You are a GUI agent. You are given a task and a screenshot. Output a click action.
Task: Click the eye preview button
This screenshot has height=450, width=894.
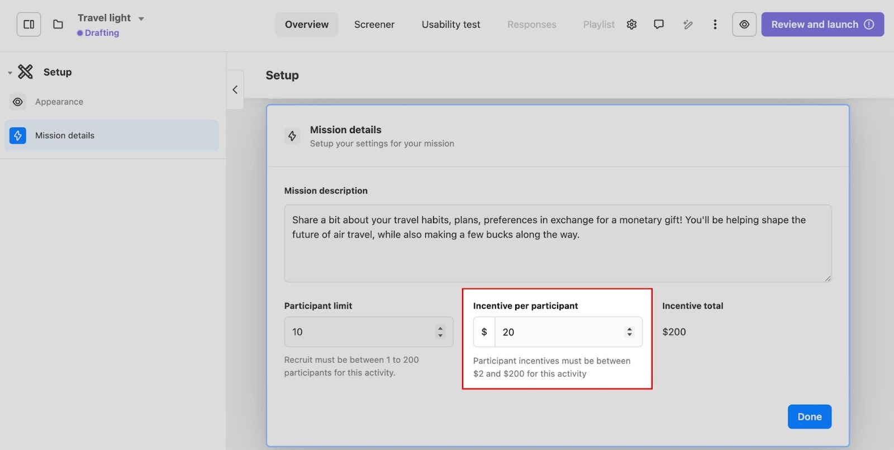click(x=744, y=25)
